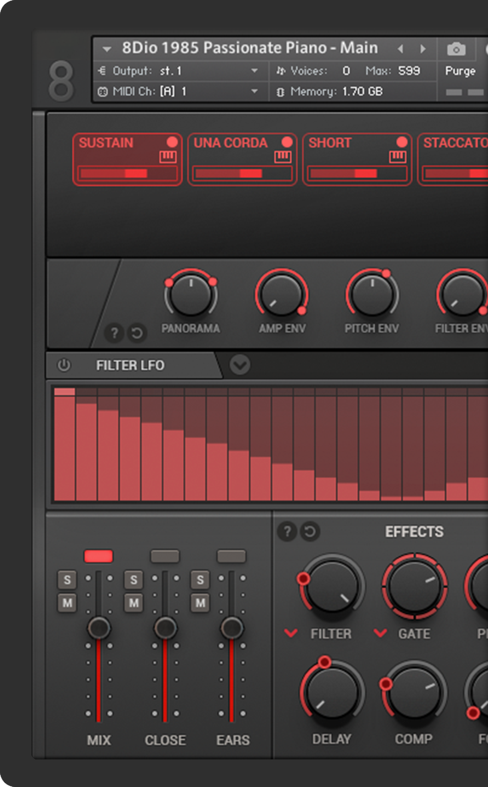Load the next instrument preset arrow
The height and width of the screenshot is (787, 488).
click(423, 49)
